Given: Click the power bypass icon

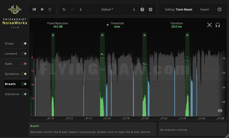Looking at the screenshot, I should pyautogui.click(x=219, y=9).
